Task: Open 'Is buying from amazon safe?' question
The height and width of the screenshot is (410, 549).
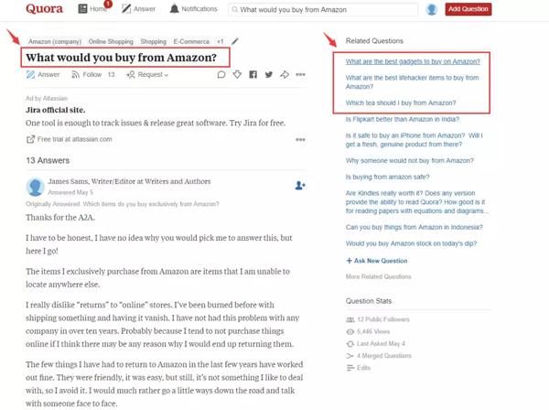Action: pyautogui.click(x=387, y=178)
